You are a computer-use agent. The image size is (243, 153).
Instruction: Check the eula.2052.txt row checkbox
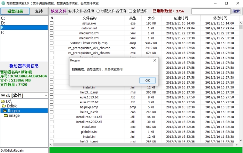click(52, 102)
